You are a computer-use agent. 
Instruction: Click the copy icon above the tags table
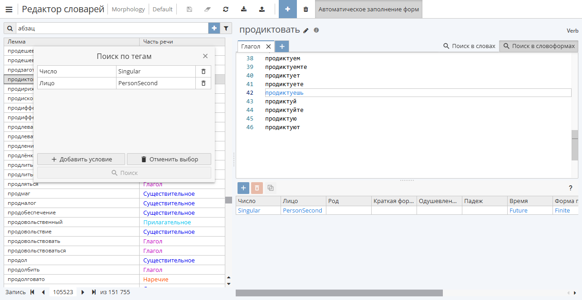coord(271,188)
